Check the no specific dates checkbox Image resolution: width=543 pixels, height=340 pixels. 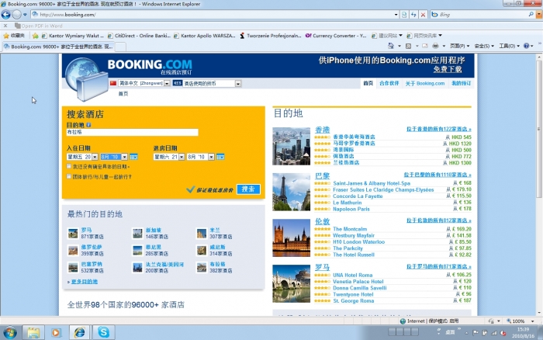click(x=69, y=166)
